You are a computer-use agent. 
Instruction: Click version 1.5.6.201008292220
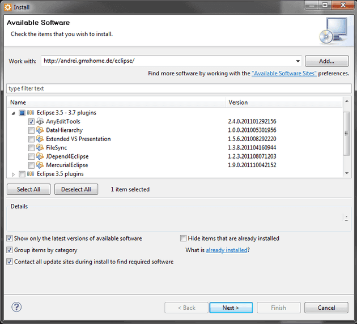click(x=252, y=139)
